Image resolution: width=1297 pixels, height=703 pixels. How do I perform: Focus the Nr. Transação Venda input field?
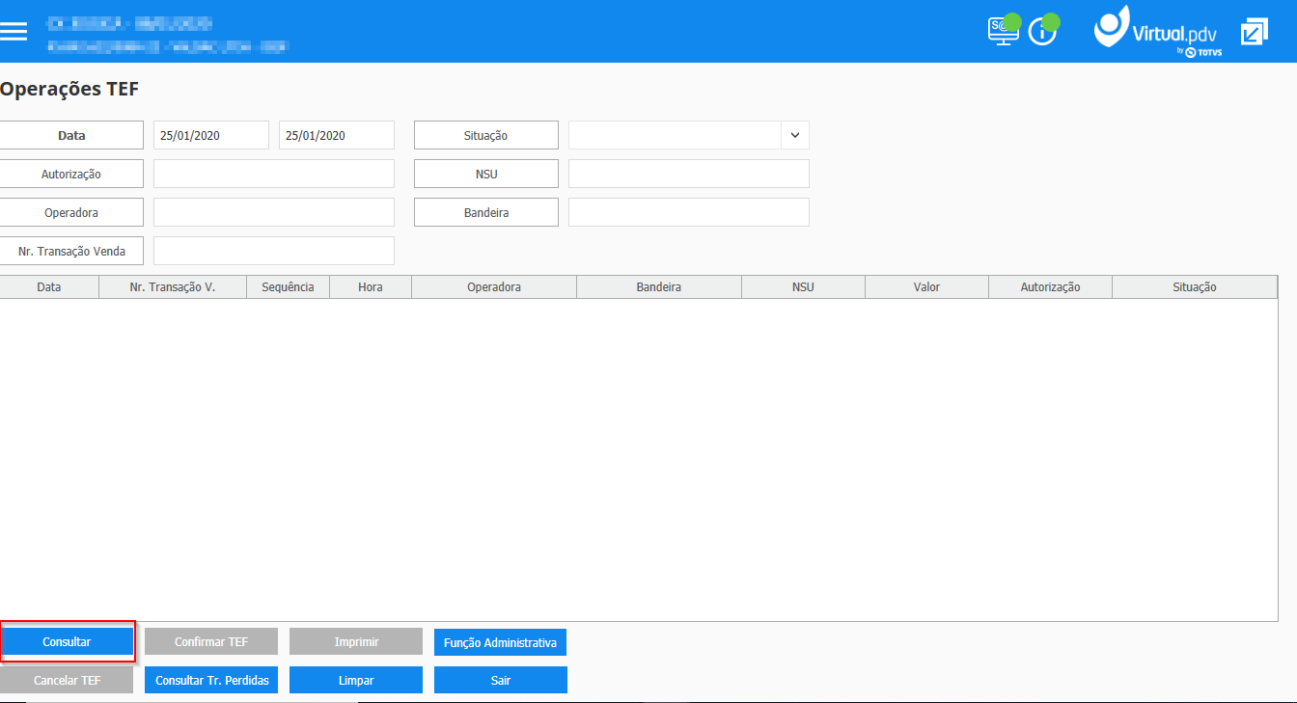274,251
